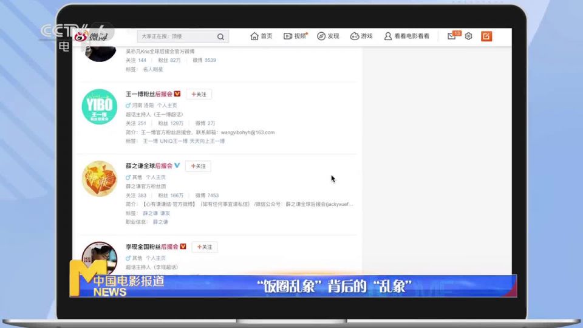Click the 天天向上王一博 tag link

click(207, 141)
